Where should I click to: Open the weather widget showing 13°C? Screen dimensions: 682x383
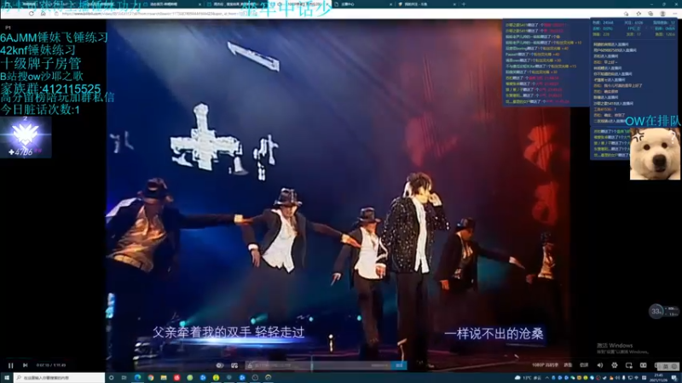tap(529, 378)
